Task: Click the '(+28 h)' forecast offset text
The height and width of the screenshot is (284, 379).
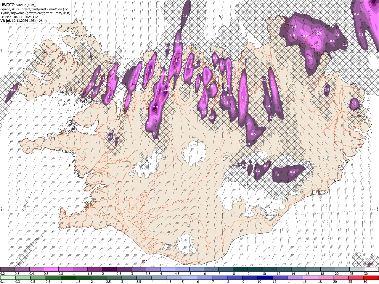Action: tap(41, 21)
